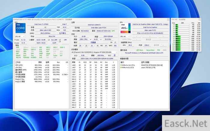Click the NVMe icon beside the KINGSTON drive

121,65
